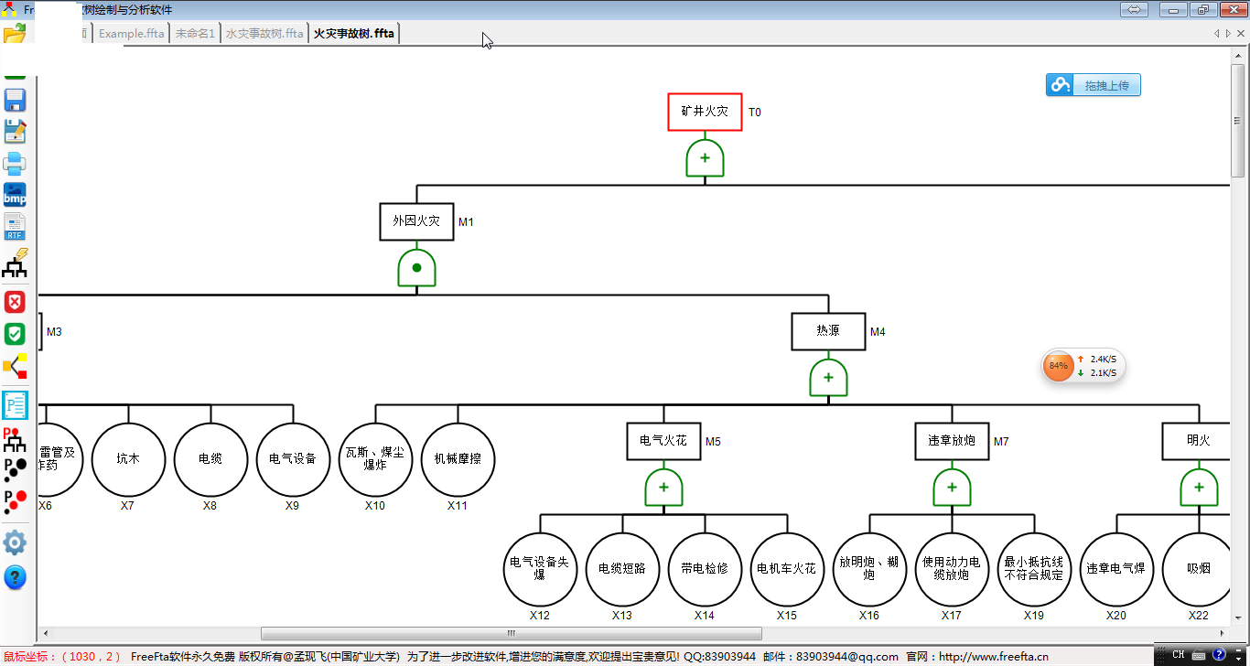The width and height of the screenshot is (1250, 666).
Task: Click the open folder icon in sidebar
Action: 15,34
